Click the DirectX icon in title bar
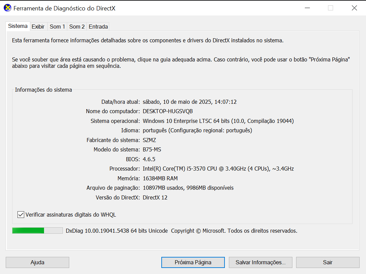366x274 pixels. (7, 8)
